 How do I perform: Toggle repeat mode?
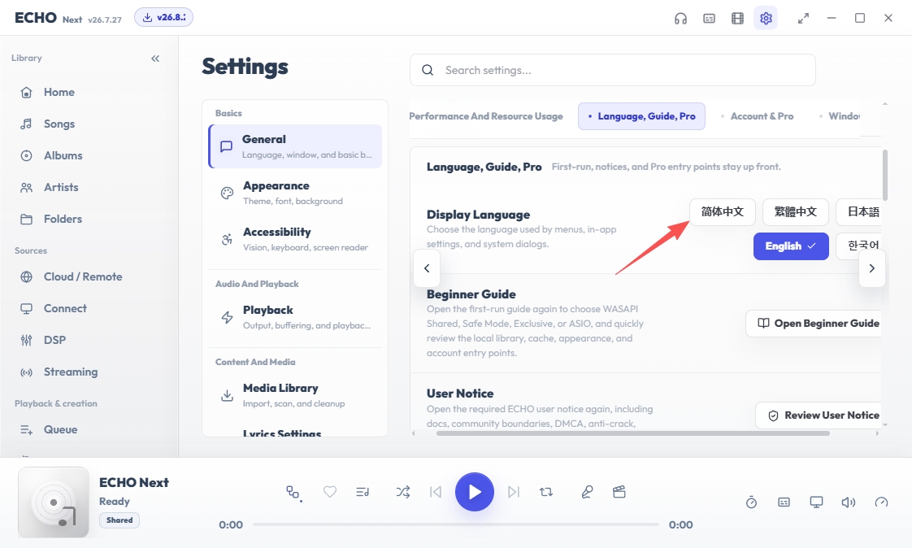tap(545, 492)
